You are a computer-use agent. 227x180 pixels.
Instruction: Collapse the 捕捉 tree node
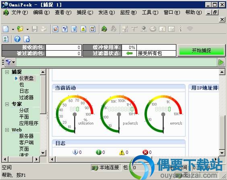click(x=7, y=72)
